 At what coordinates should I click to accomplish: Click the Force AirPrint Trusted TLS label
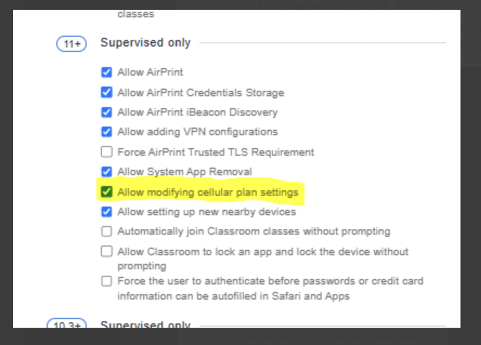216,152
